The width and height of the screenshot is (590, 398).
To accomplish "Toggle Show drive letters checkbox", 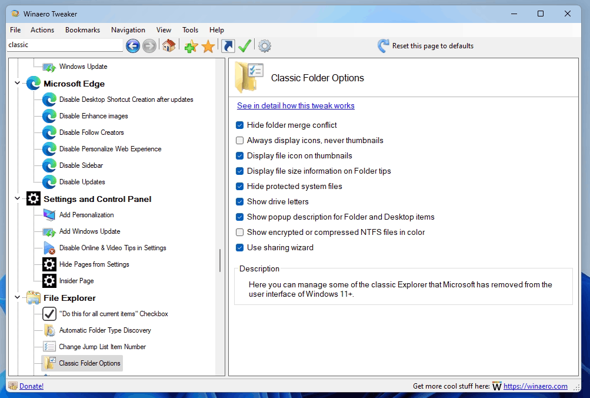I will pos(239,201).
